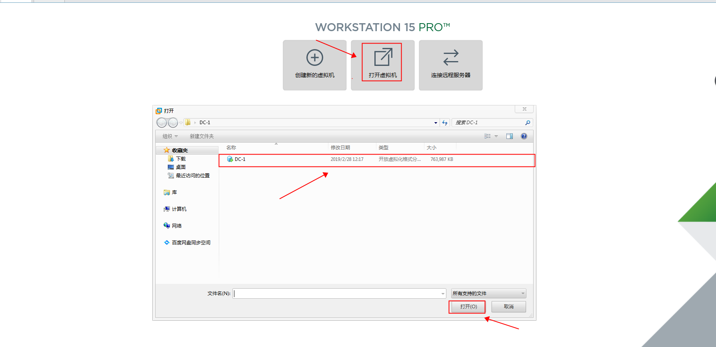Open the Organize (组织) menu

[170, 136]
